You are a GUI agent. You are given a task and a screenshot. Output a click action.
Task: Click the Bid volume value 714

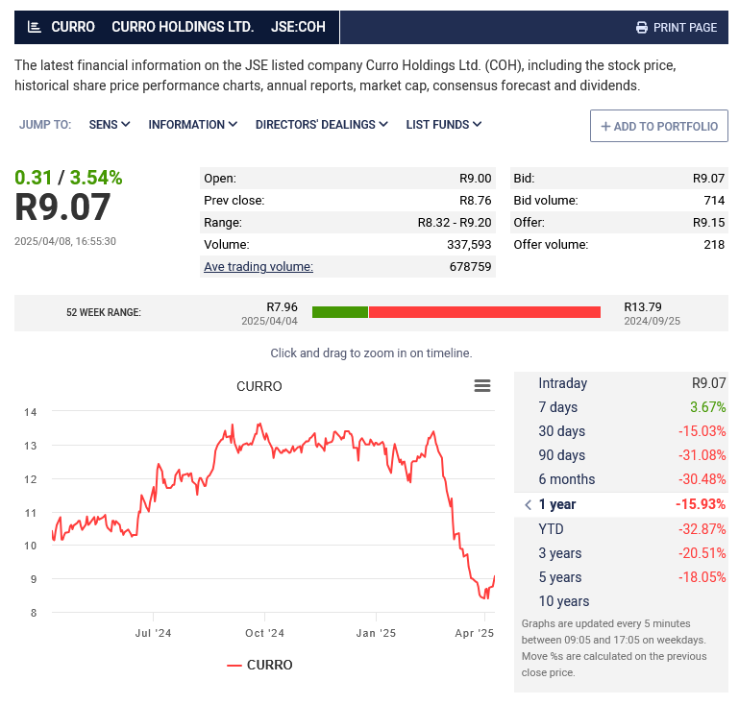714,201
